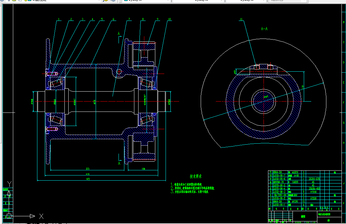Select technical requirement line numbered 3
Viewport: 346px width, 224px height.
click(189, 192)
